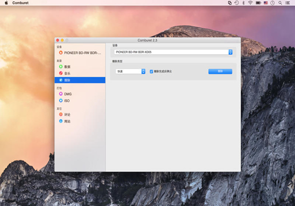This screenshot has height=206, width=295.
Task: Minimize the Comburet 2.3 window
Action: 62,40
